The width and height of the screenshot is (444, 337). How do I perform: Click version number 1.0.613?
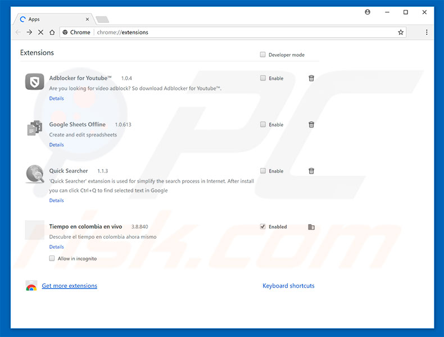123,125
